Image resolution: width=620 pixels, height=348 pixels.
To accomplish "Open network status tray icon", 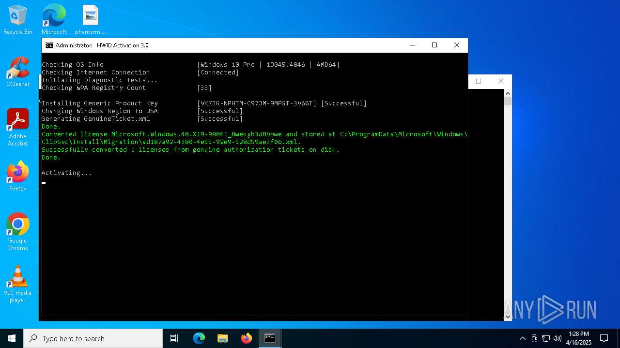I will point(546,338).
